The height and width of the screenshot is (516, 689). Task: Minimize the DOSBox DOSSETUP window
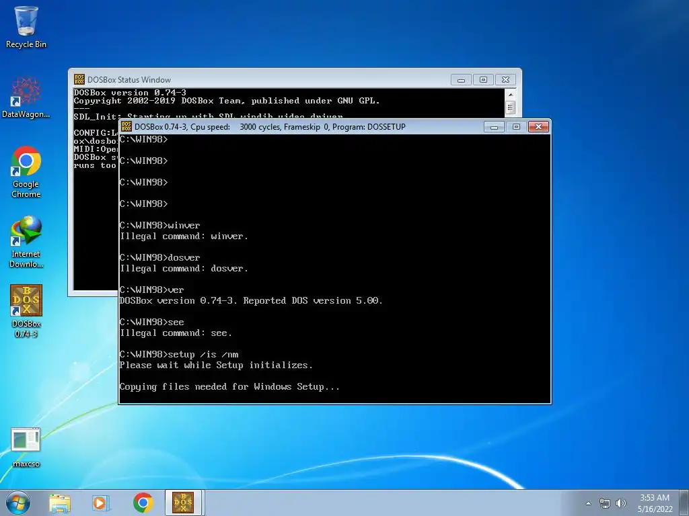pos(494,127)
